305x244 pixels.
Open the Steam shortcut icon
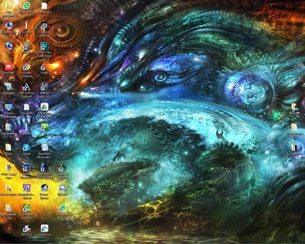pos(44,188)
